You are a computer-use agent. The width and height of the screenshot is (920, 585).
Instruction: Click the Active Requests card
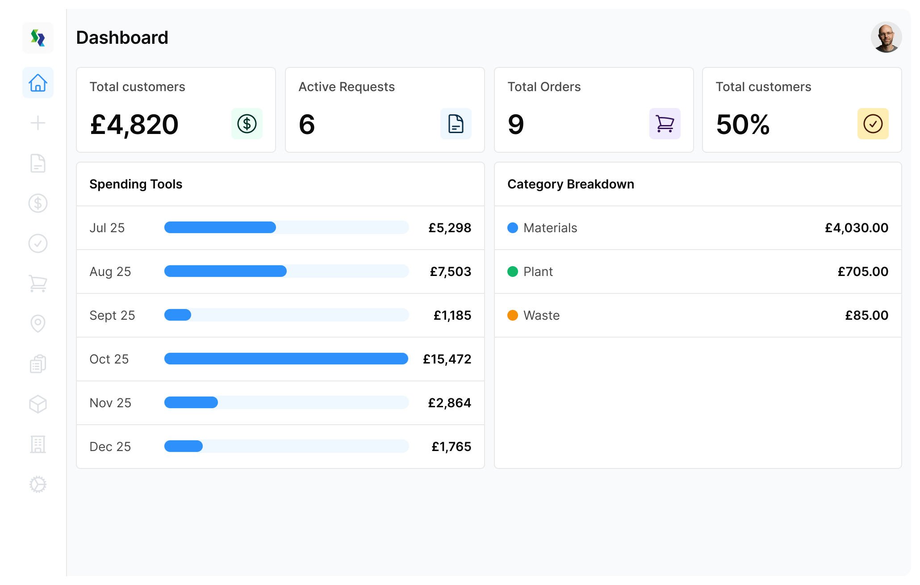(x=385, y=110)
